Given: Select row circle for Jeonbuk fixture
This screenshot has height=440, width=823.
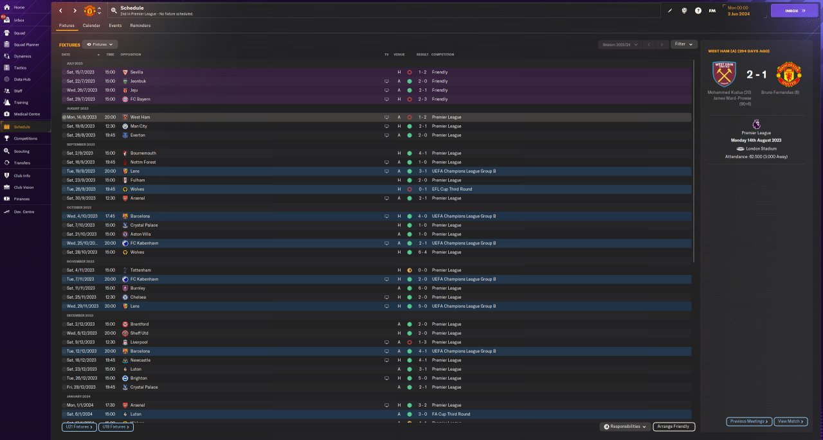Looking at the screenshot, I should pos(64,82).
